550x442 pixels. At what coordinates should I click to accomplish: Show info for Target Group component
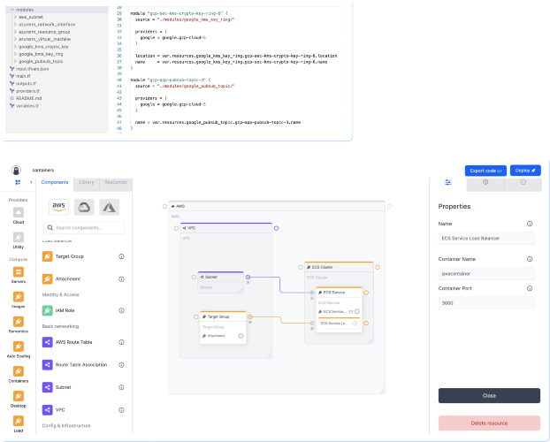[x=121, y=256]
